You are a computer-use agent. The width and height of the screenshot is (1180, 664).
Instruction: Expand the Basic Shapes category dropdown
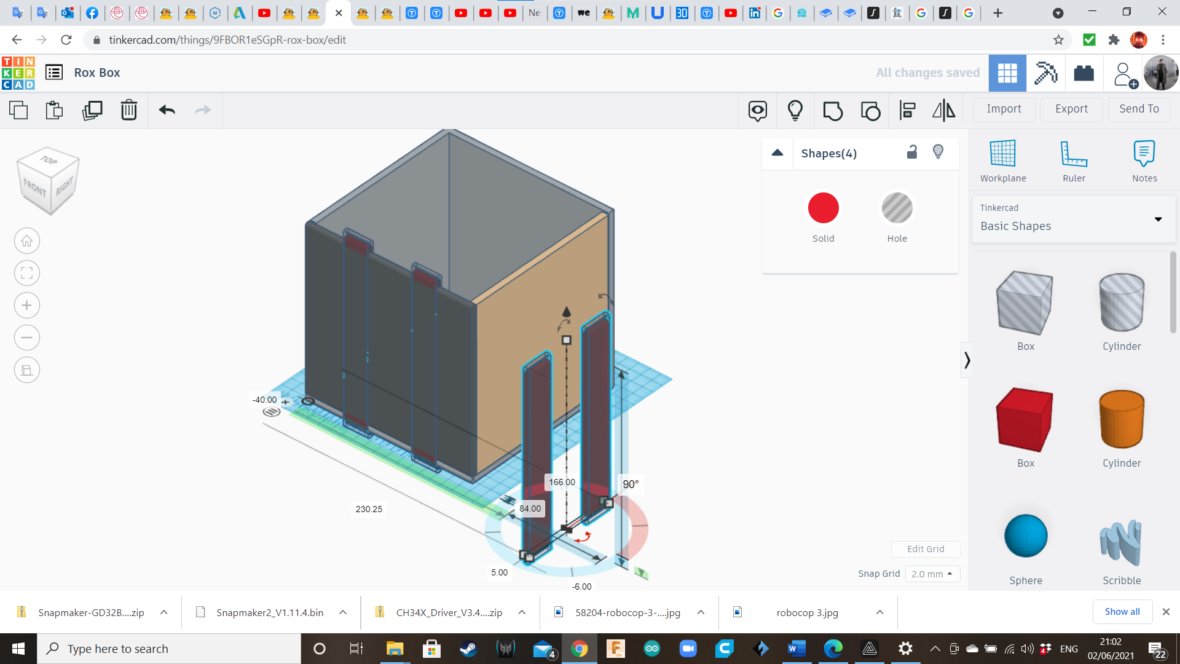(1158, 219)
